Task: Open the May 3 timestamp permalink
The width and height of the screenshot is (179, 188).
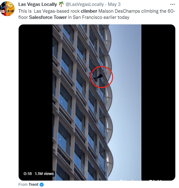Action: (x=114, y=4)
